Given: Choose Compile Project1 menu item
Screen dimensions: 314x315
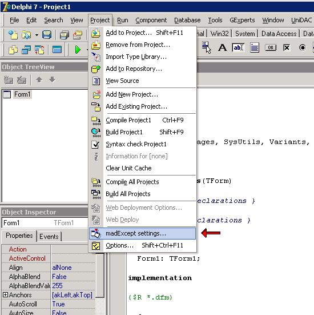Looking at the screenshot, I should pyautogui.click(x=143, y=120).
